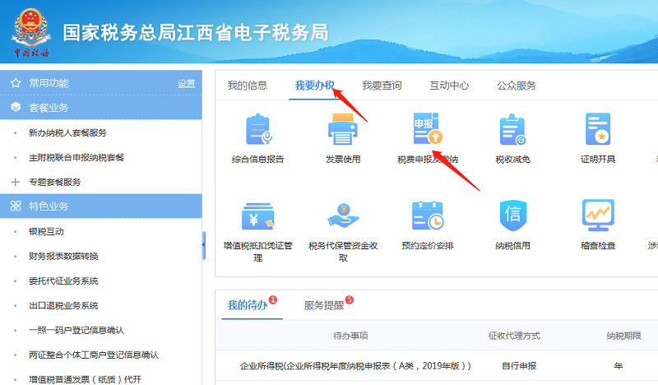The image size is (658, 385).
Task: Click the 常用功能 section header
Action: (100, 83)
